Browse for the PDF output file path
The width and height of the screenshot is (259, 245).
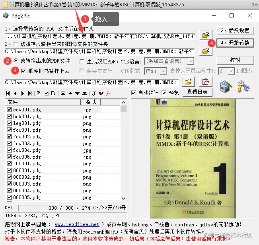point(188,82)
